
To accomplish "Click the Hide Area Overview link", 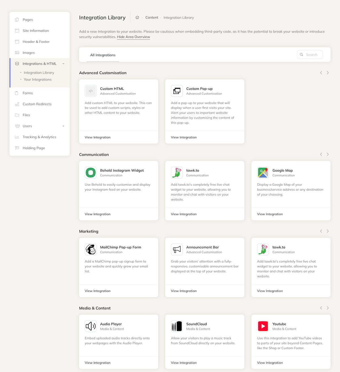I will click(x=133, y=37).
